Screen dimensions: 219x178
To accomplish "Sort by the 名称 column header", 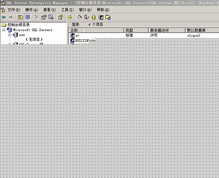I will [x=96, y=30].
